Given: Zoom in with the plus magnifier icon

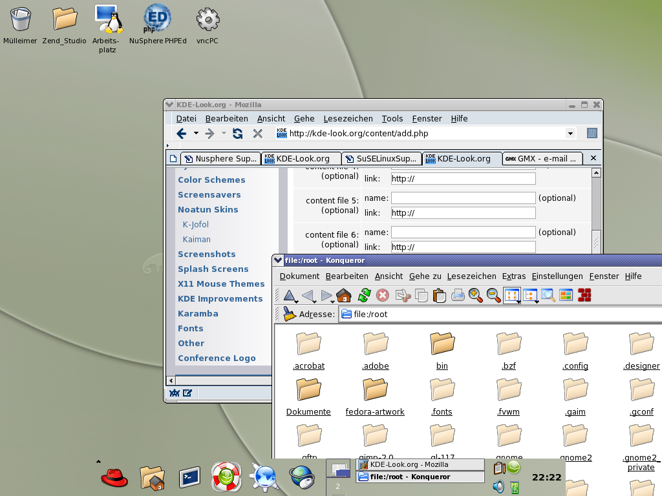Looking at the screenshot, I should pos(475,296).
